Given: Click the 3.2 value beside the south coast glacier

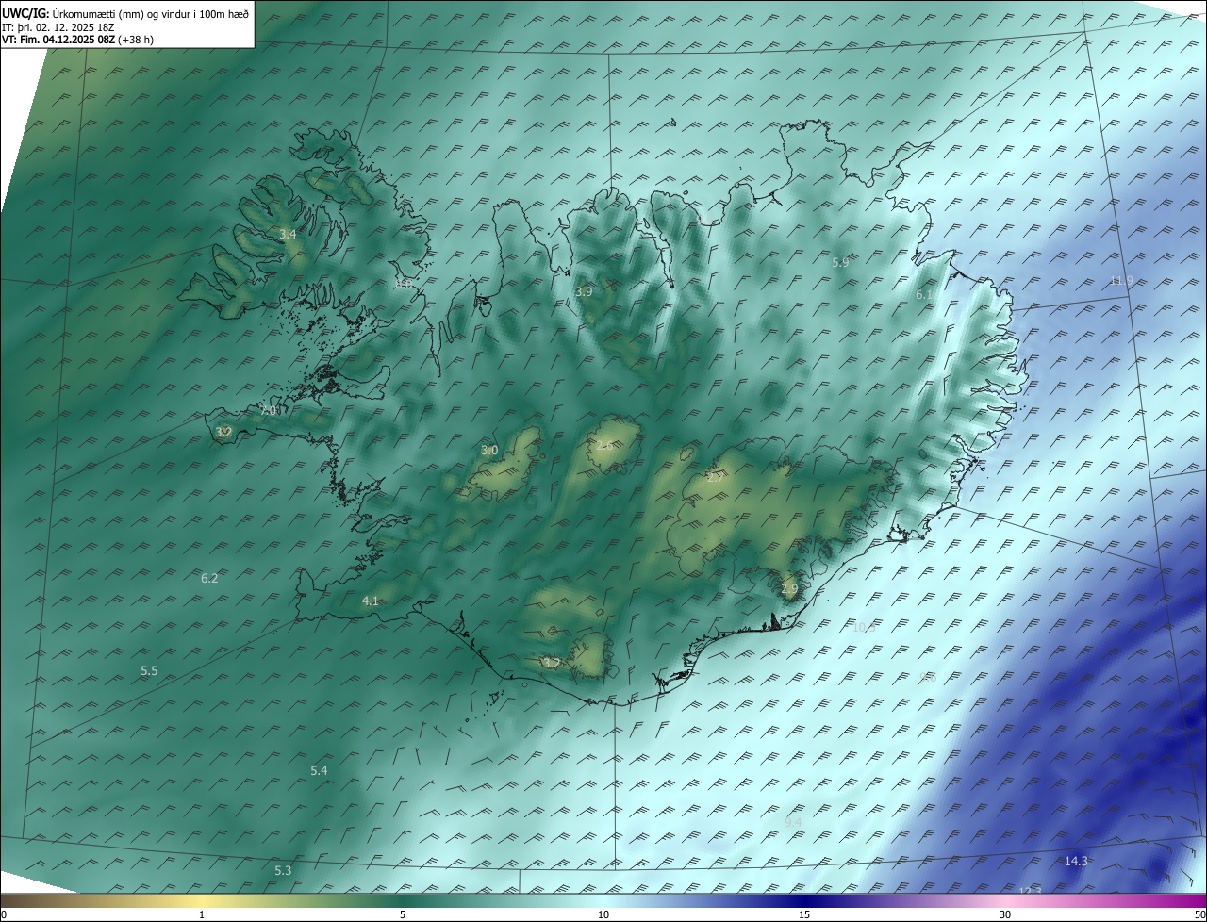Looking at the screenshot, I should point(552,664).
